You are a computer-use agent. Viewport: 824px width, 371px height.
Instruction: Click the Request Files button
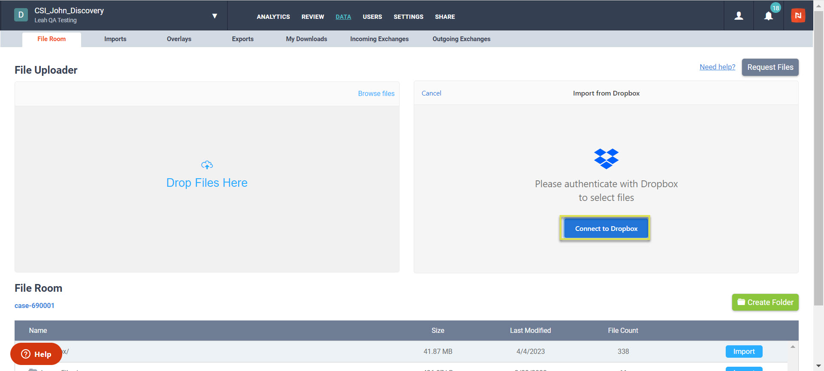(x=770, y=67)
